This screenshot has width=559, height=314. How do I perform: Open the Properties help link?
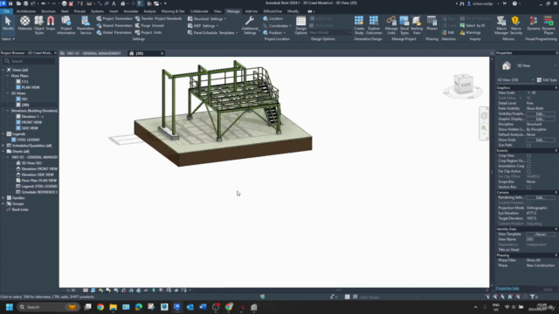coord(507,289)
